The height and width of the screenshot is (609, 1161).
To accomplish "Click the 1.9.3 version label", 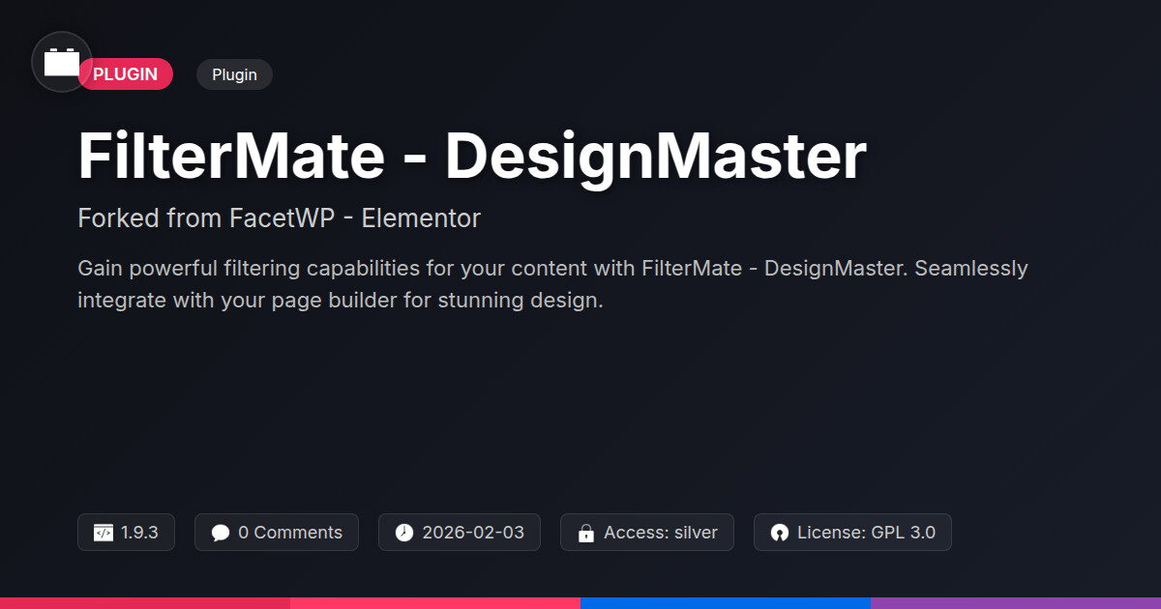I will click(x=139, y=533).
